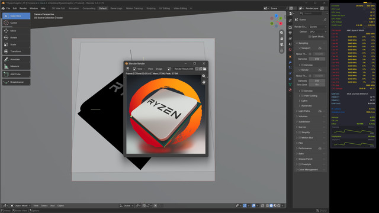Screen dimensions: 379x213
Task: Open the World properties tab
Action: 290,50
